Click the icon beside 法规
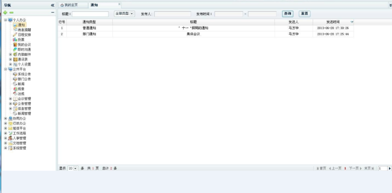392x193 pixels. [x=15, y=94]
